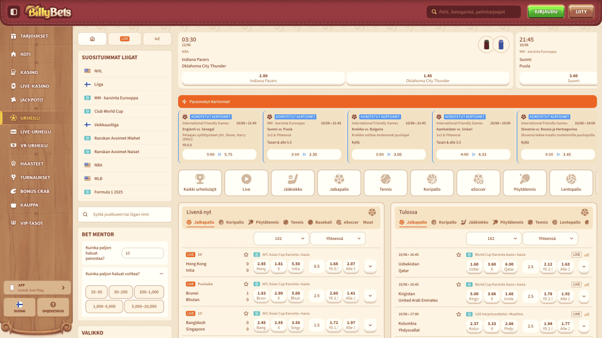Select eSoccer sport tile

(x=479, y=183)
